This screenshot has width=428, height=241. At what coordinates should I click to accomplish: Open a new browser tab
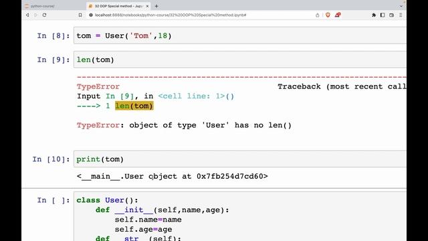pos(156,6)
